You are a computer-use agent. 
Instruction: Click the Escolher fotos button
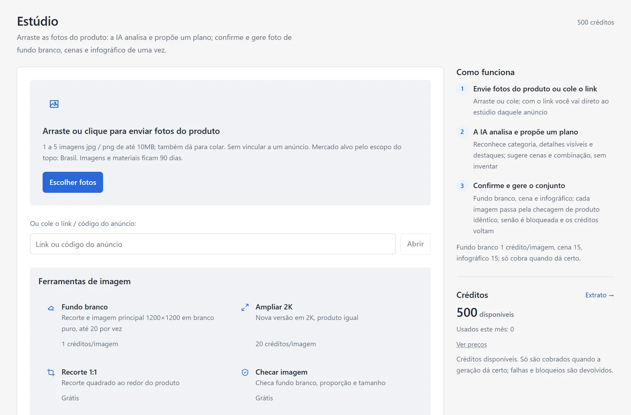point(73,182)
